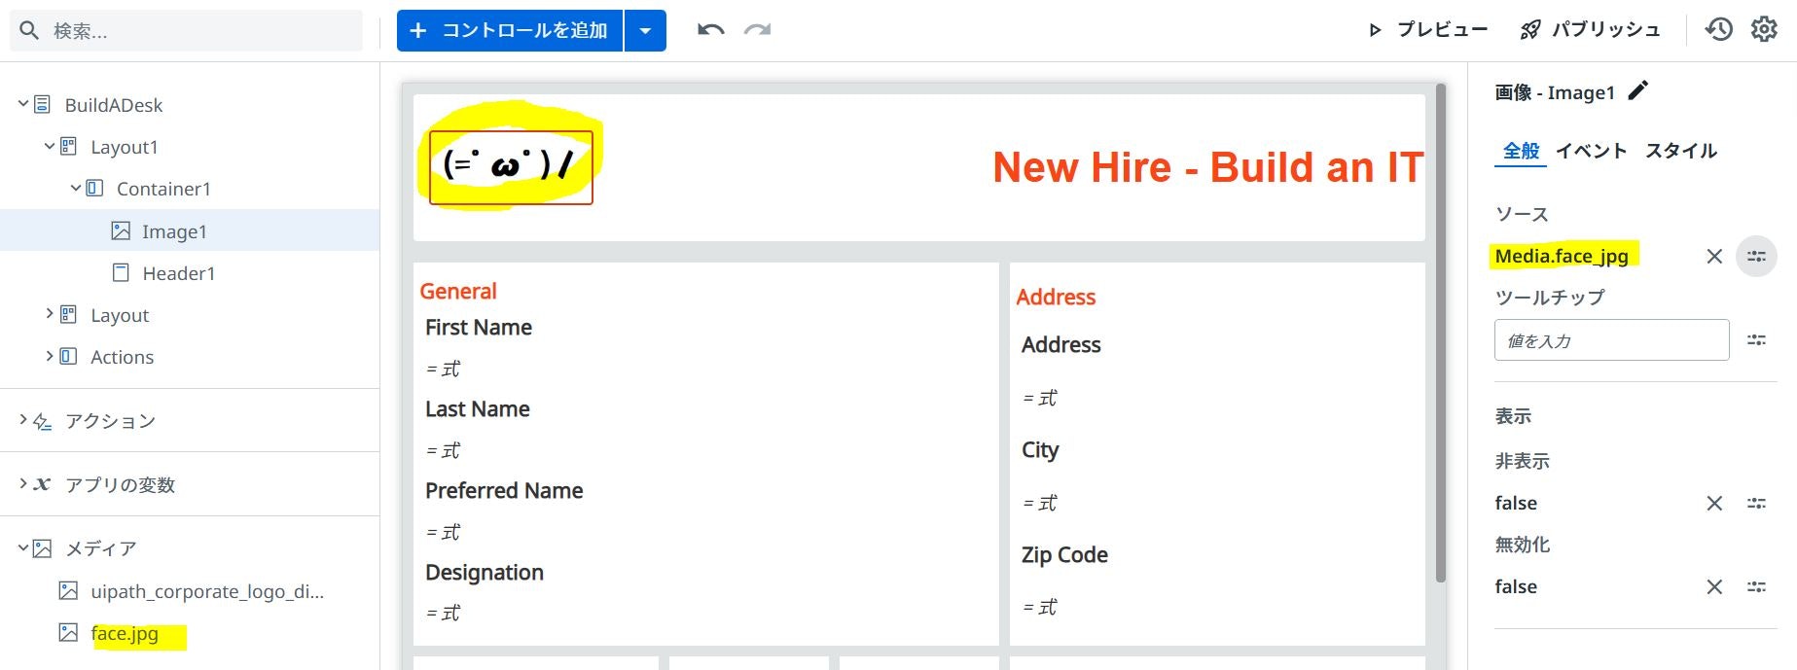Click the face.jpg file icon

(68, 632)
